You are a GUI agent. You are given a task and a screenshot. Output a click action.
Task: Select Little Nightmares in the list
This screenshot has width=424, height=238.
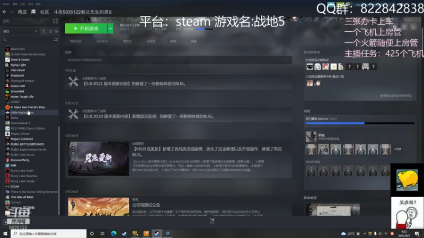pyautogui.click(x=22, y=113)
